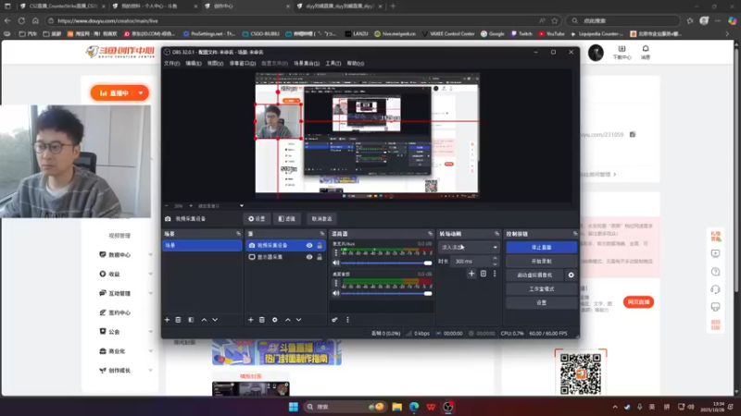741x416 pixels.
Task: Click 停止直播 stop streaming button
Action: coord(541,247)
